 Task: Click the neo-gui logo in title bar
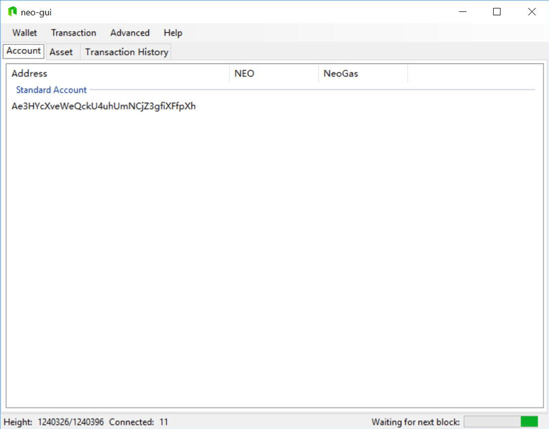pyautogui.click(x=12, y=12)
